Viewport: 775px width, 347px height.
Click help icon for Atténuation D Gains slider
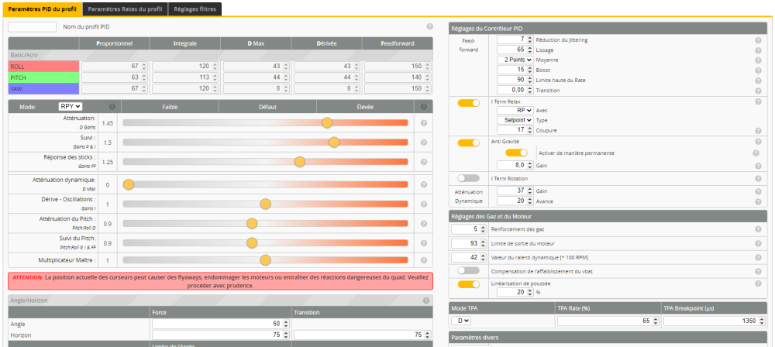pyautogui.click(x=424, y=122)
